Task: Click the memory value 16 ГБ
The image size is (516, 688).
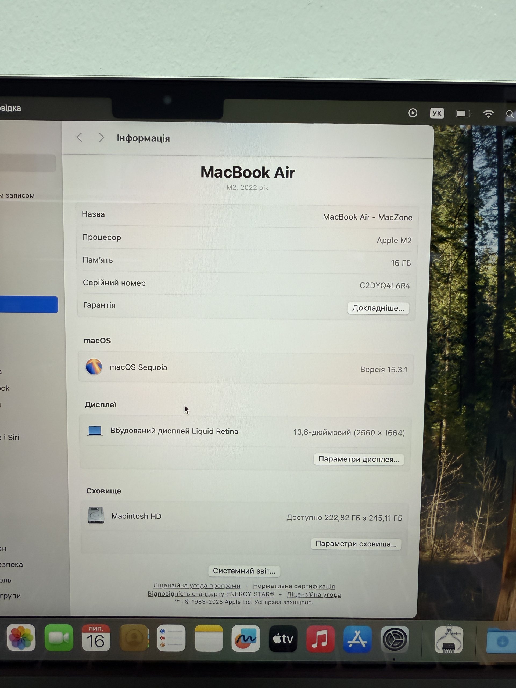Action: 401,263
